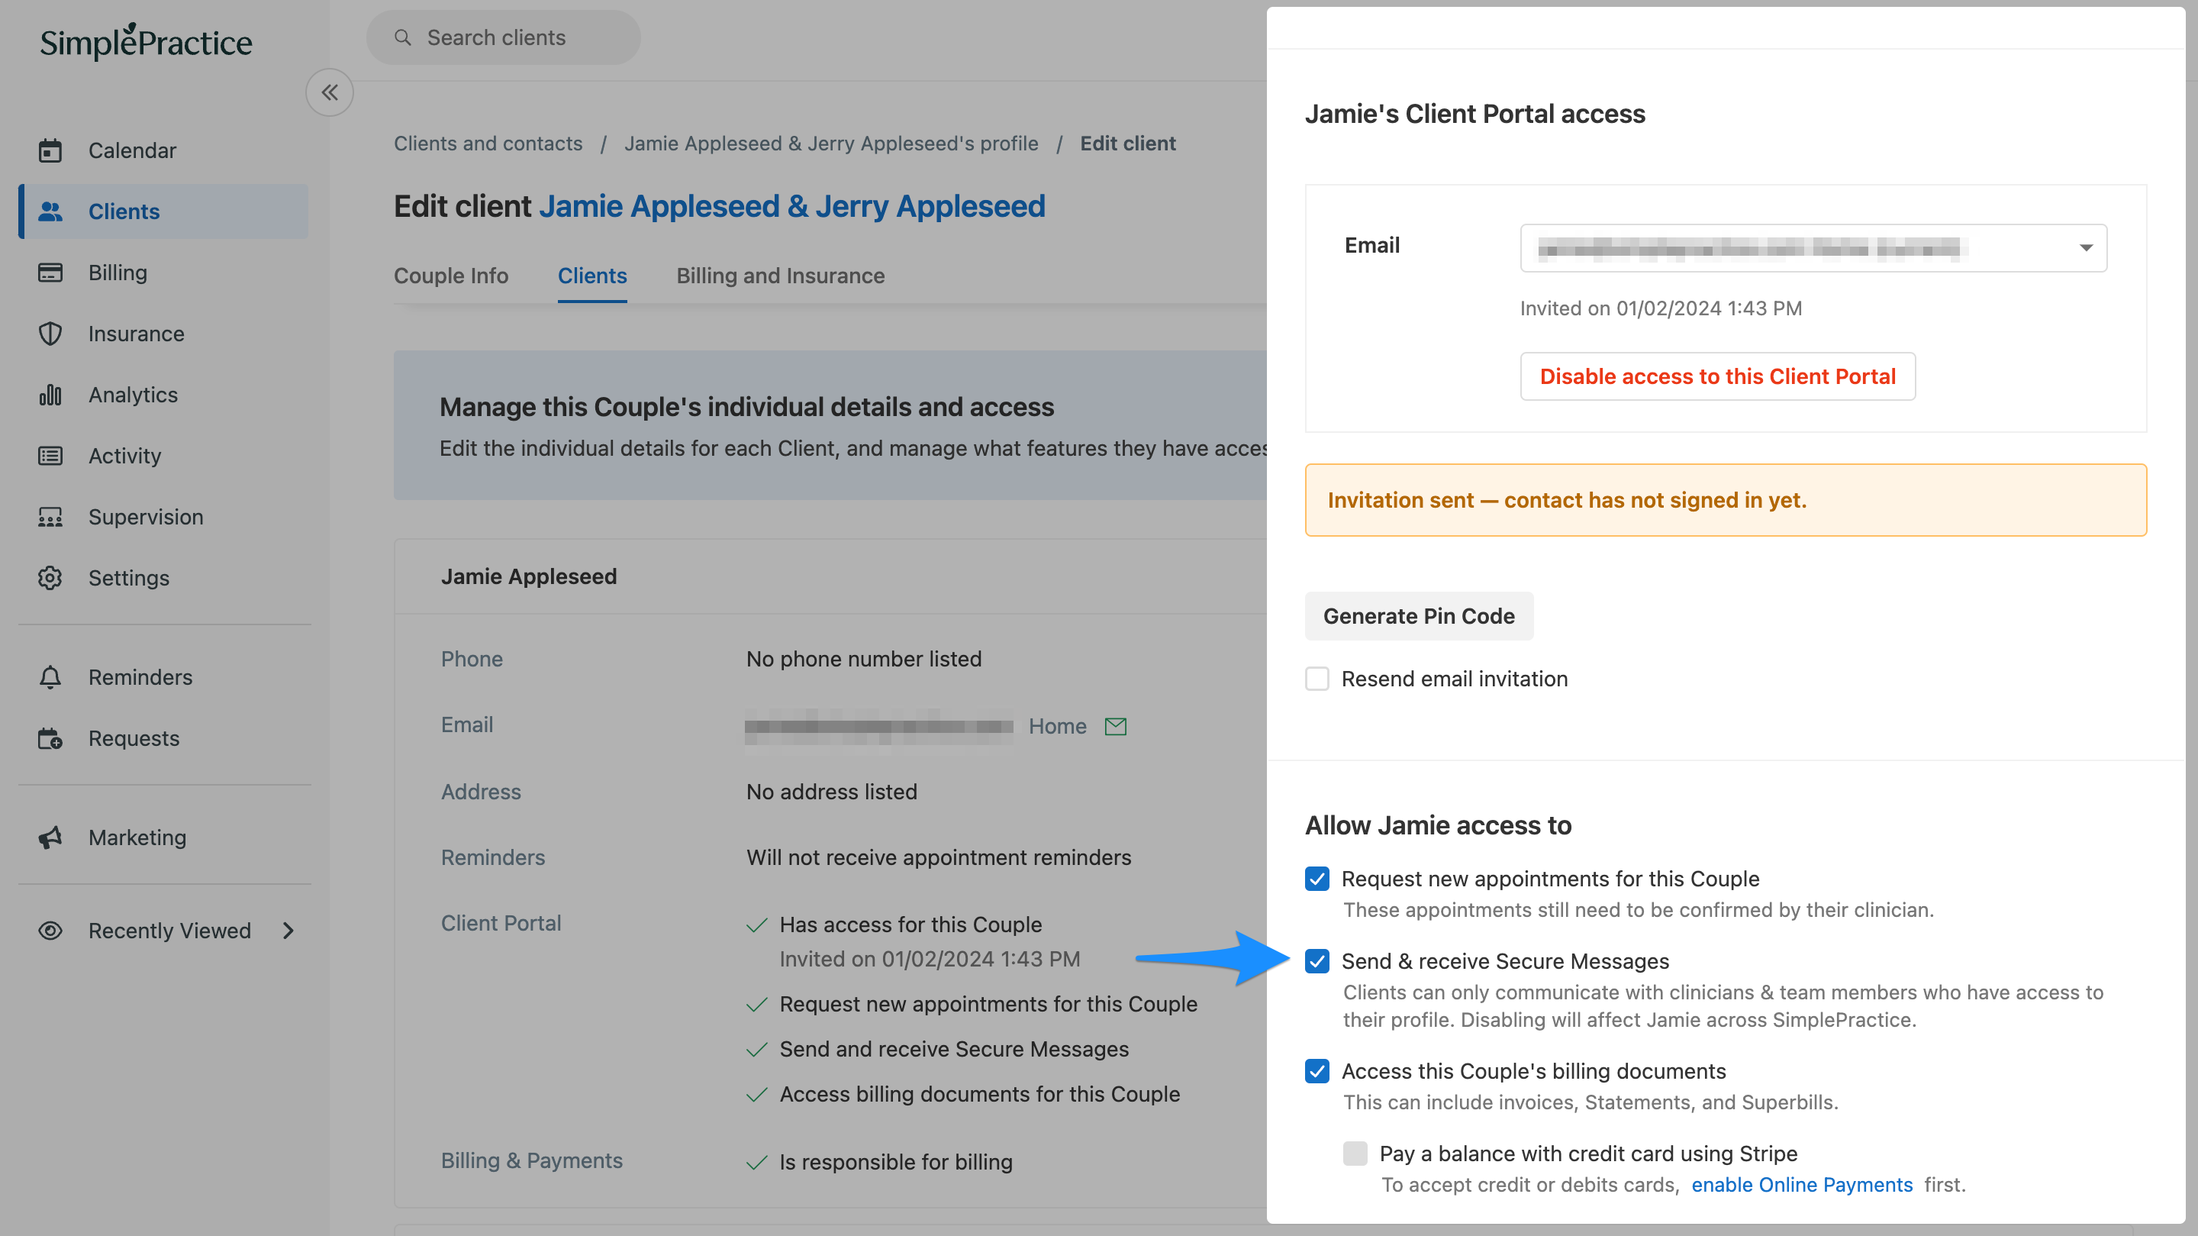Uncheck Request new appointments for this Couple

click(1317, 879)
